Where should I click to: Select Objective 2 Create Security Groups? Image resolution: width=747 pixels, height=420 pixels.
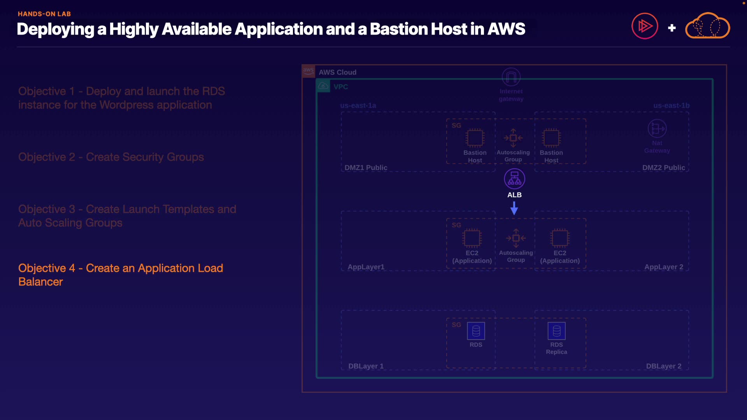pyautogui.click(x=111, y=157)
